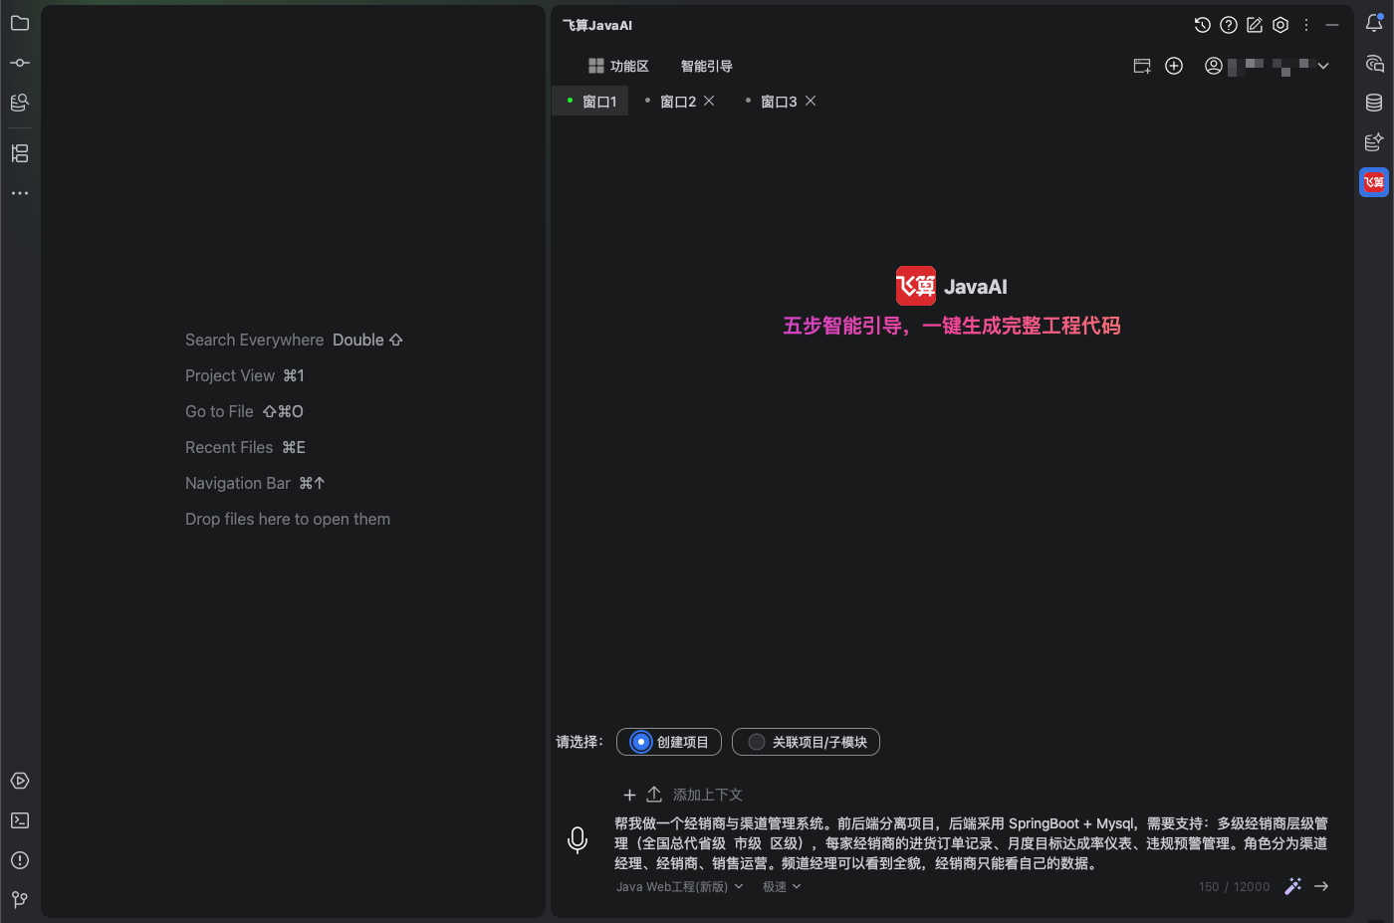This screenshot has width=1394, height=923.
Task: Click the plus icon above prompt
Action: [629, 795]
